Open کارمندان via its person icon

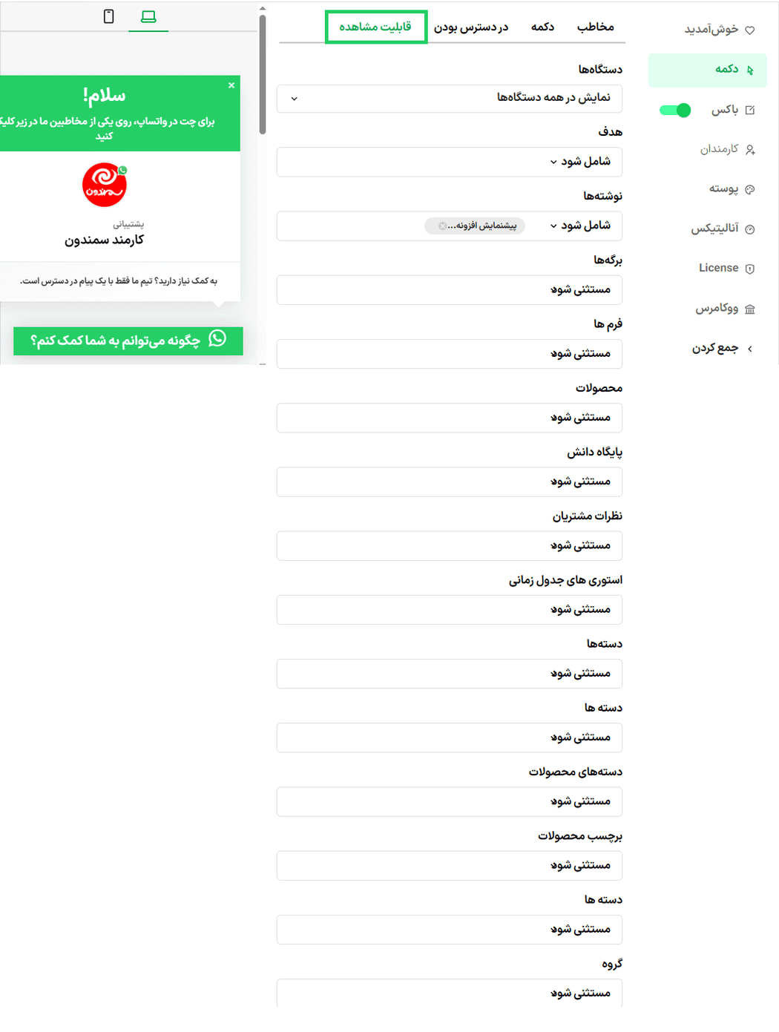tap(749, 150)
